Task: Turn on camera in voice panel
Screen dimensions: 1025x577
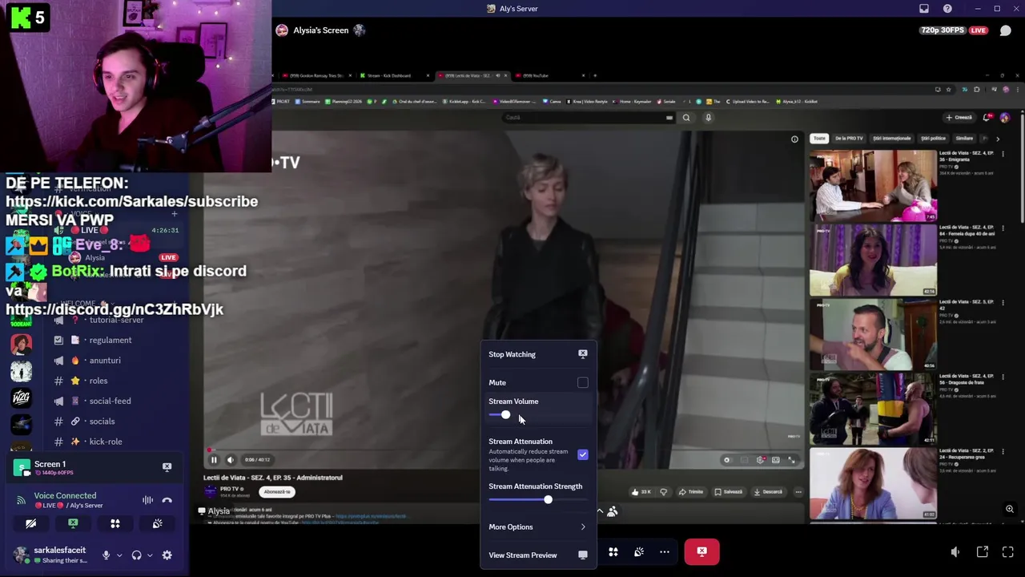Action: pyautogui.click(x=30, y=523)
